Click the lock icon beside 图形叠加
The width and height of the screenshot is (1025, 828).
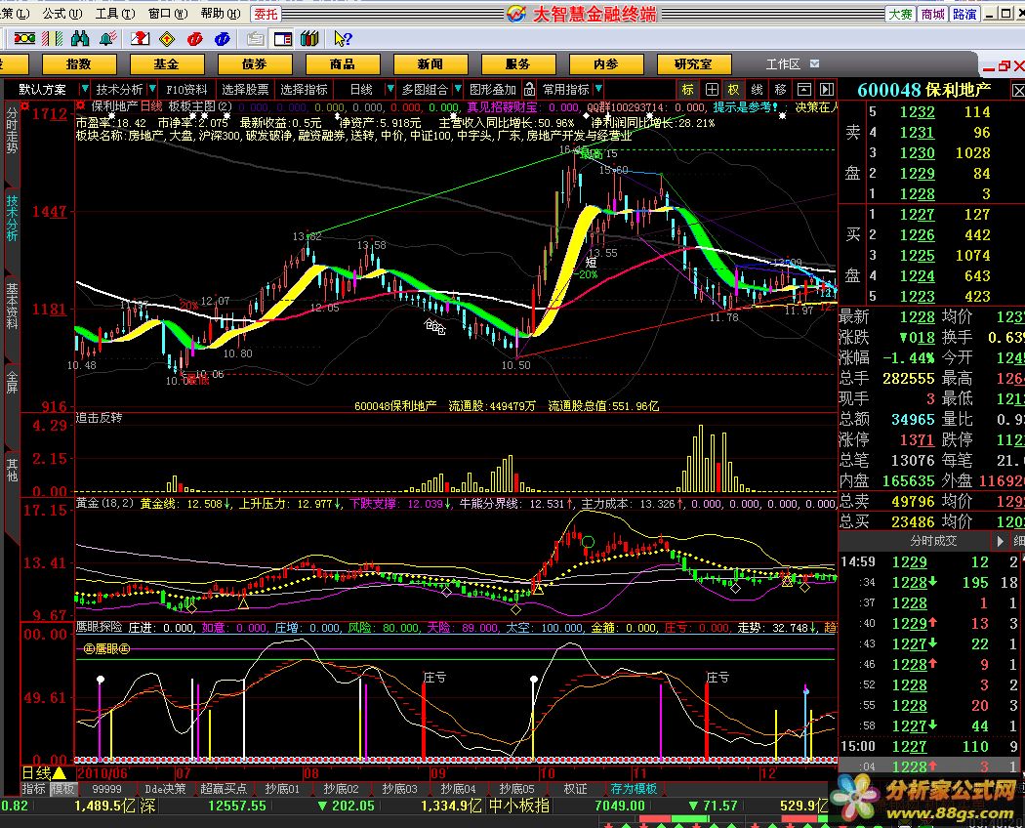point(529,90)
